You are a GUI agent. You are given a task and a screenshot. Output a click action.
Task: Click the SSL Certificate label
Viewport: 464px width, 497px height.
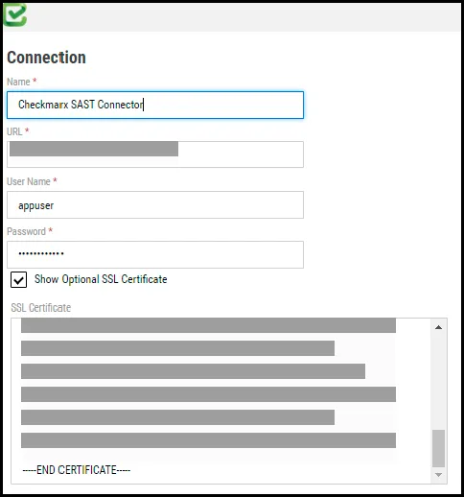(41, 308)
